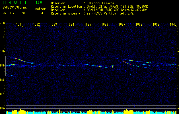Click the 1032 time axis marker
Screen dimensions: 179x114
(36, 24)
